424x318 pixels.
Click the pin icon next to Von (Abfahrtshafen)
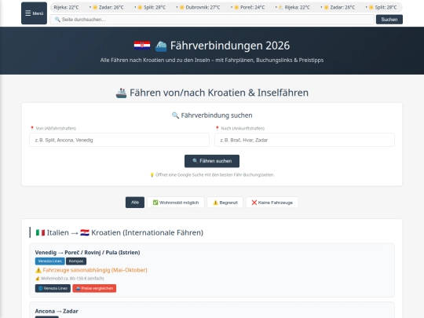coord(32,128)
